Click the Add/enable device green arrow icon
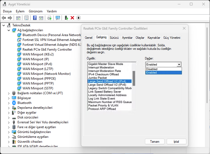This screenshot has width=210, height=154. pos(66,18)
